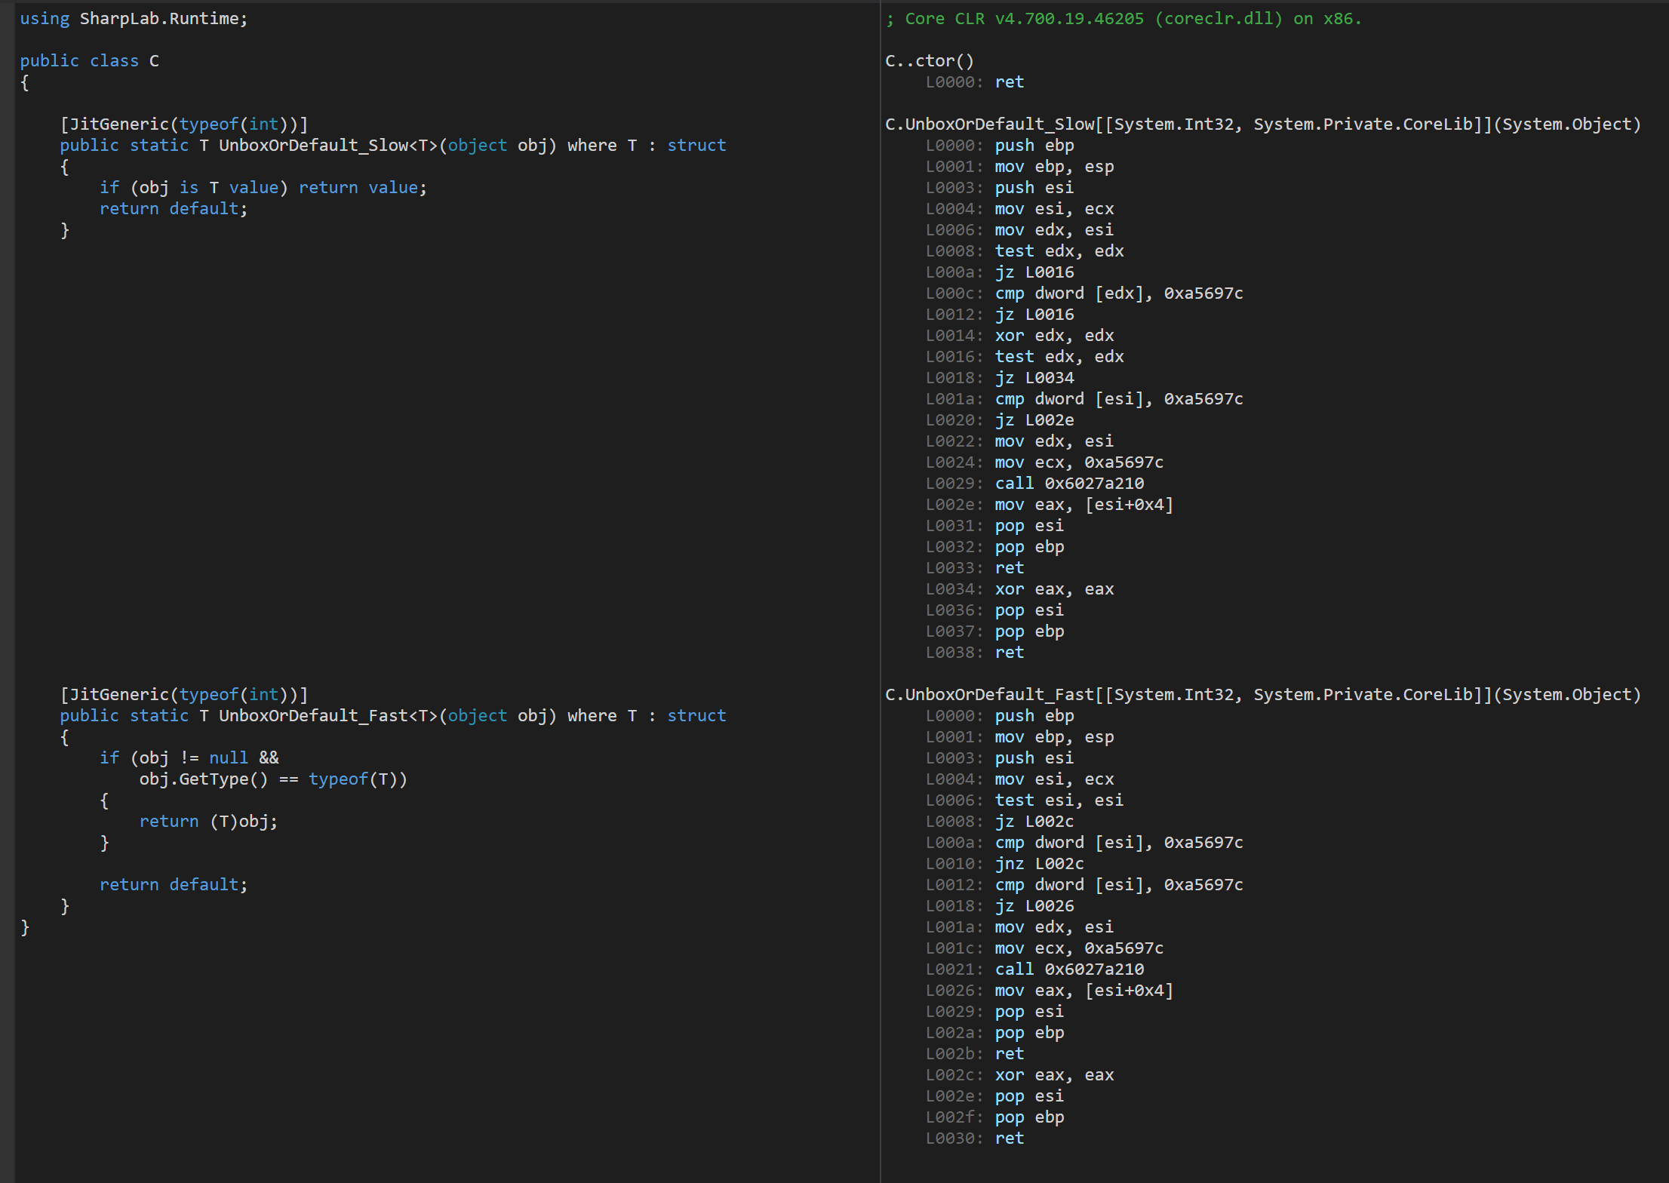Click the typeof(T) expression
The image size is (1669, 1183).
(354, 779)
